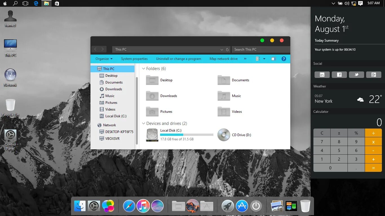Click the refresh icon in address bar
The image size is (385, 216).
[x=227, y=49]
